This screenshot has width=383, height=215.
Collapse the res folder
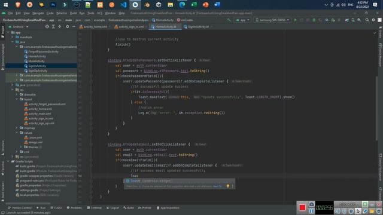13,90
